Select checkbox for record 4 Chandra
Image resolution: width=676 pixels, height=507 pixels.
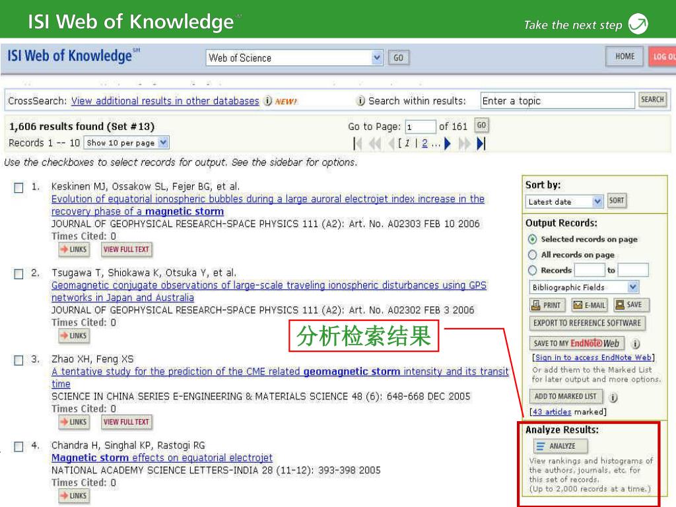pos(18,447)
